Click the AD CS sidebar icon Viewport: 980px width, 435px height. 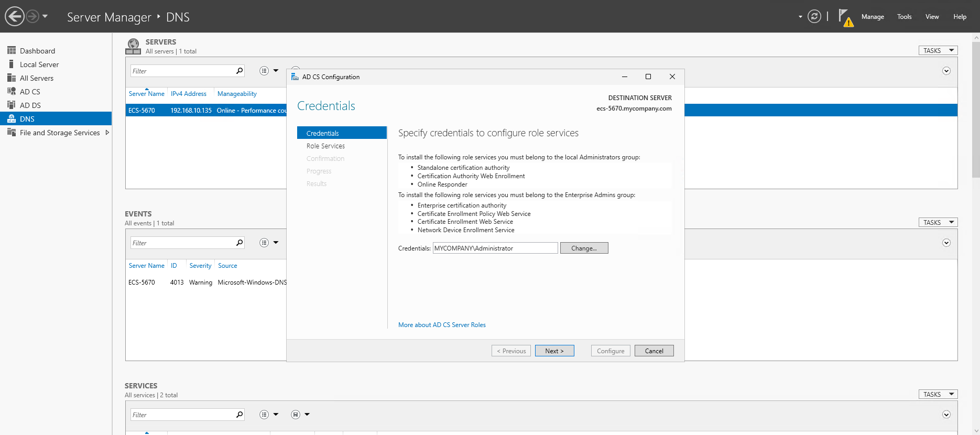tap(11, 91)
